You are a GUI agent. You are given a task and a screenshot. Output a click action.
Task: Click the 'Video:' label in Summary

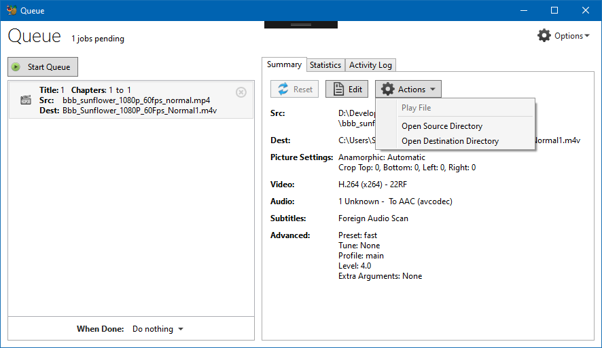tap(282, 185)
